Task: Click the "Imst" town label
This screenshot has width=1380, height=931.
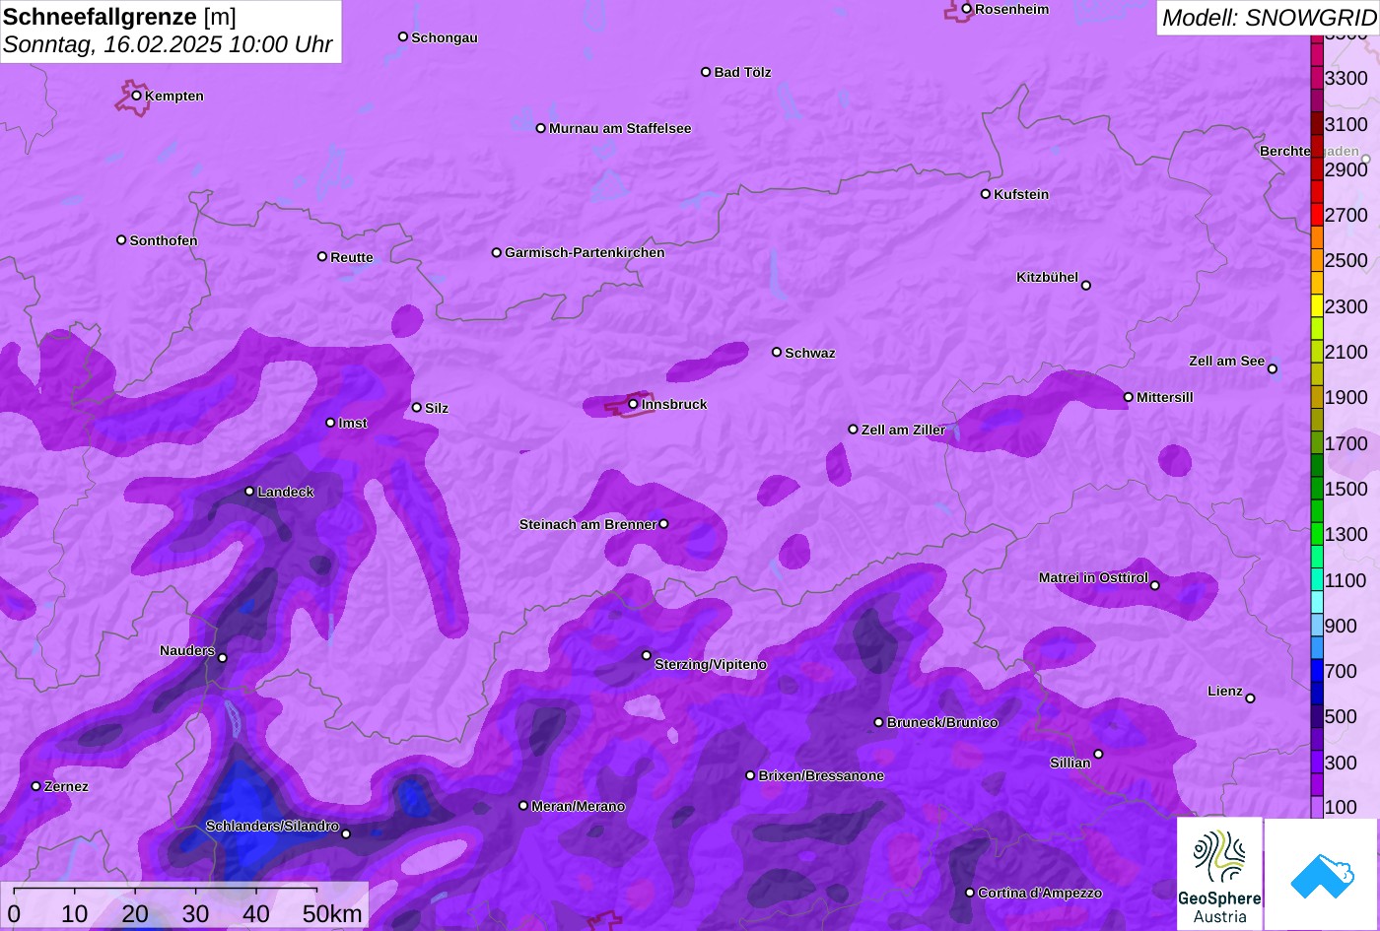Action: click(x=353, y=423)
